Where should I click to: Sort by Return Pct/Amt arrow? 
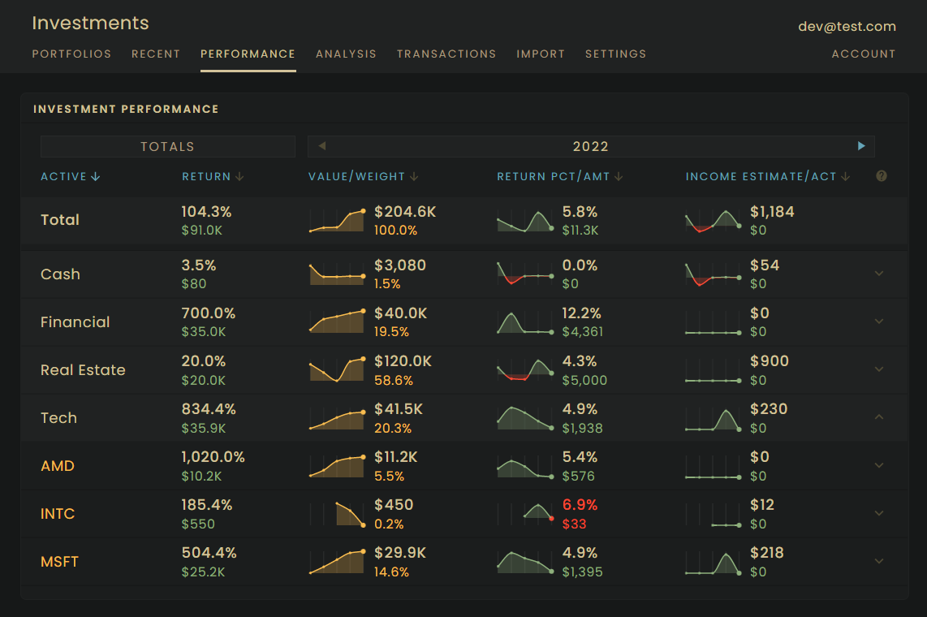pyautogui.click(x=619, y=177)
